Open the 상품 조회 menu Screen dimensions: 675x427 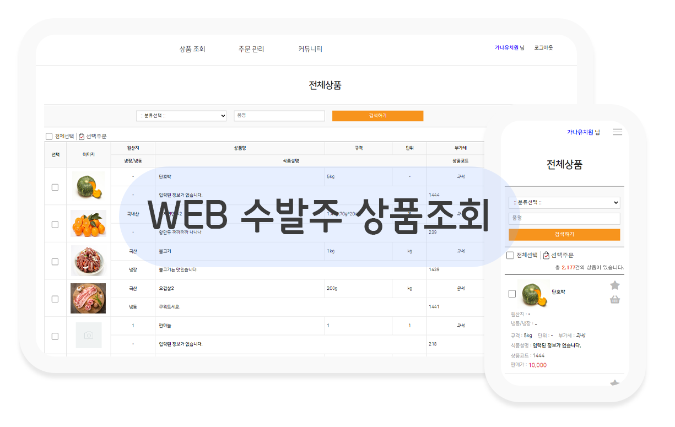coord(192,49)
